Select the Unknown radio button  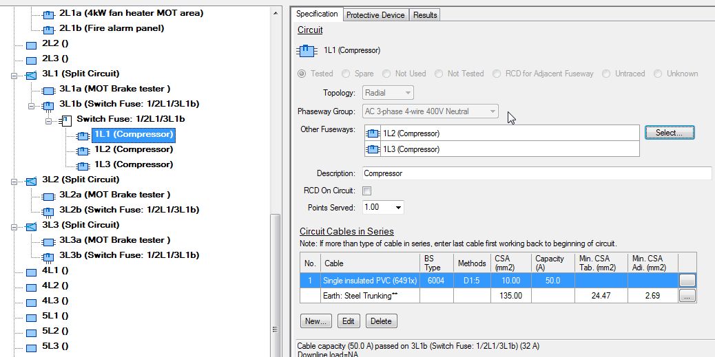pos(658,74)
